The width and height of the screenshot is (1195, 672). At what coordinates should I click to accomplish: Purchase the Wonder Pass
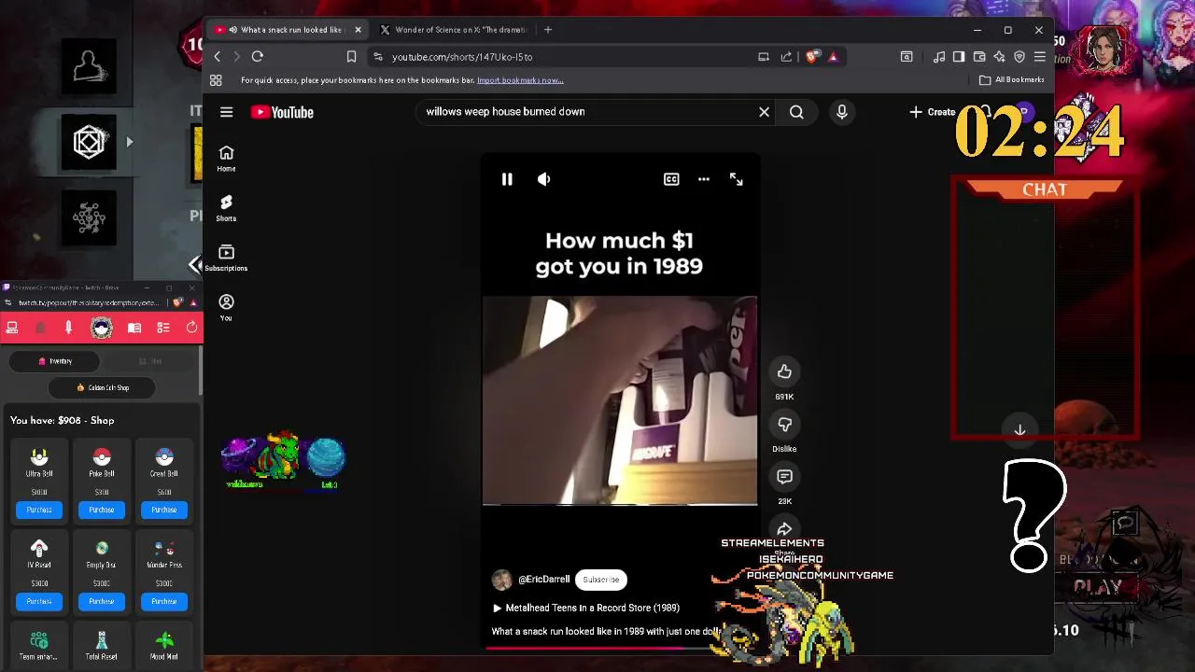click(164, 601)
